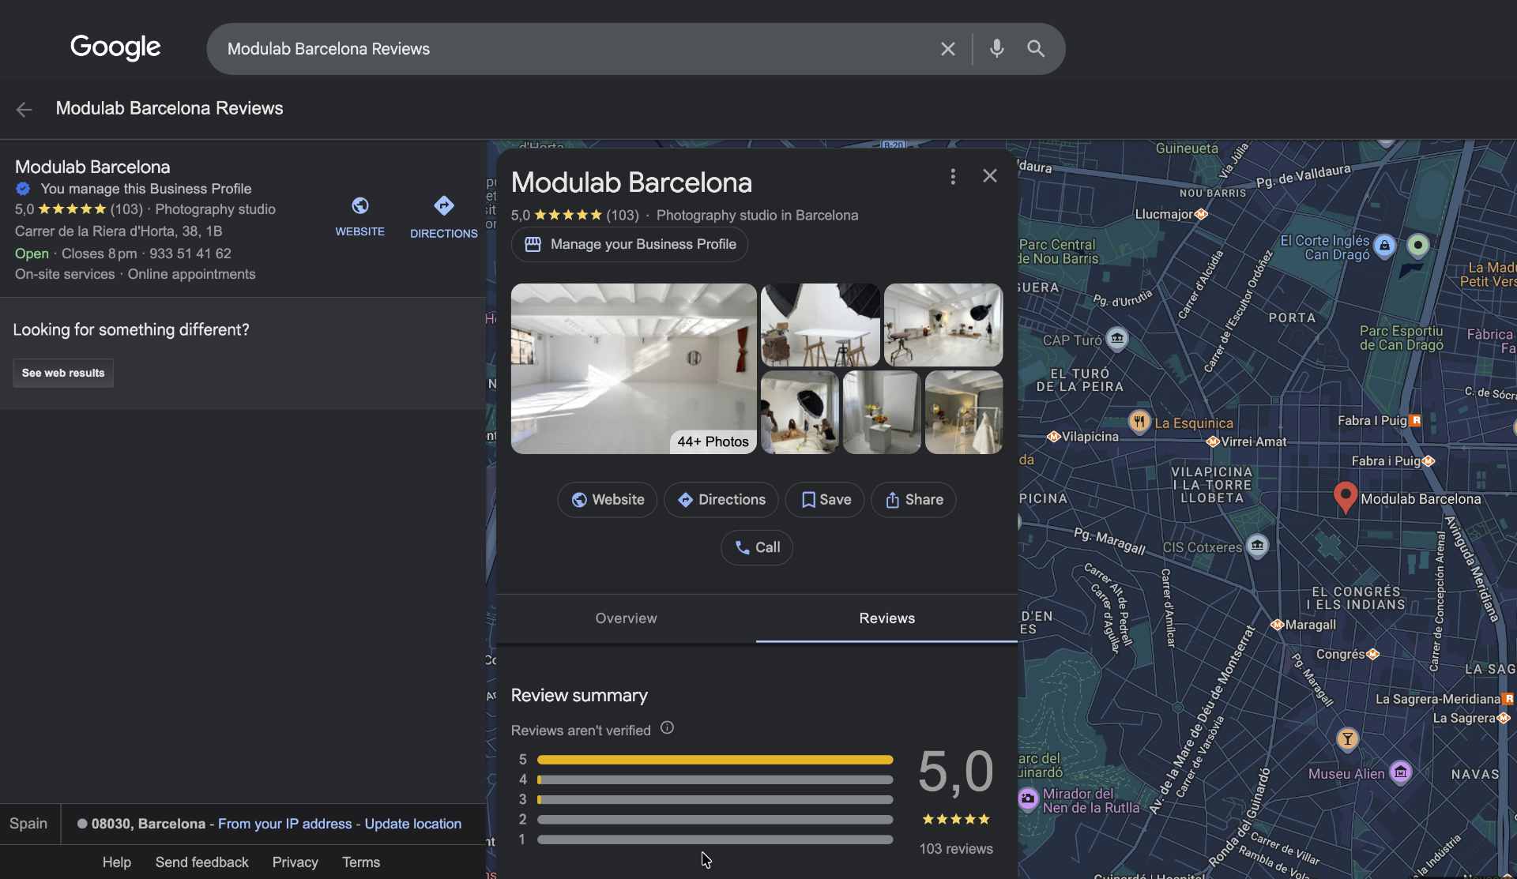
Task: Click Send feedback footer link
Action: [x=201, y=862]
